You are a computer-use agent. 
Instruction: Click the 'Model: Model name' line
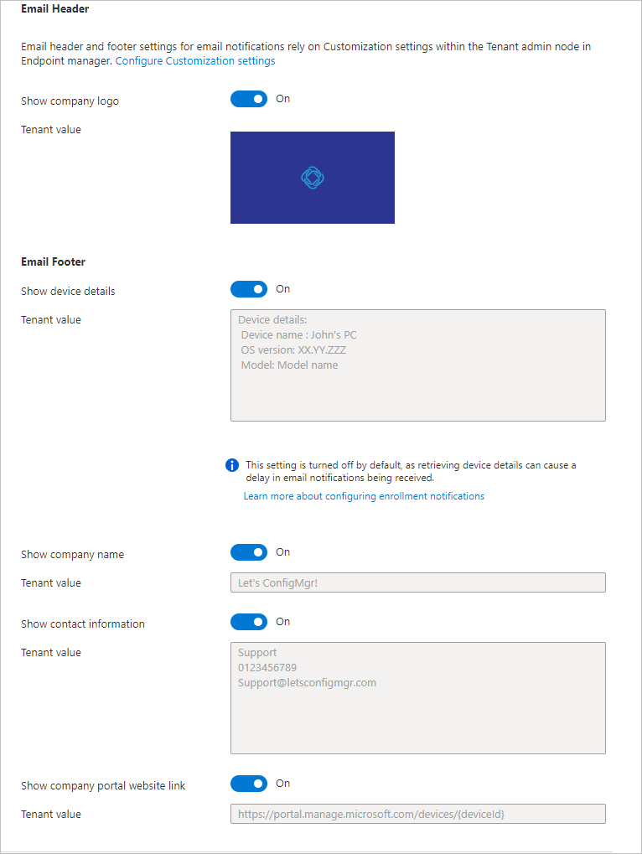[290, 365]
